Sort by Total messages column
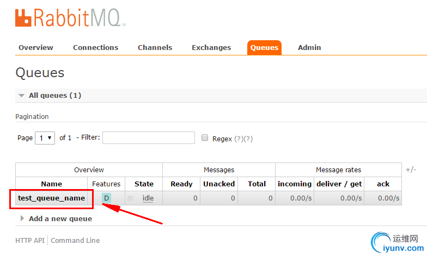Screen dimensions: 427x257 tap(257, 184)
